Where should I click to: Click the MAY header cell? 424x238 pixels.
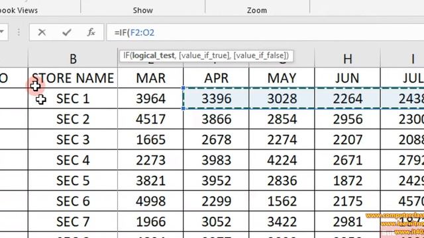coord(282,78)
